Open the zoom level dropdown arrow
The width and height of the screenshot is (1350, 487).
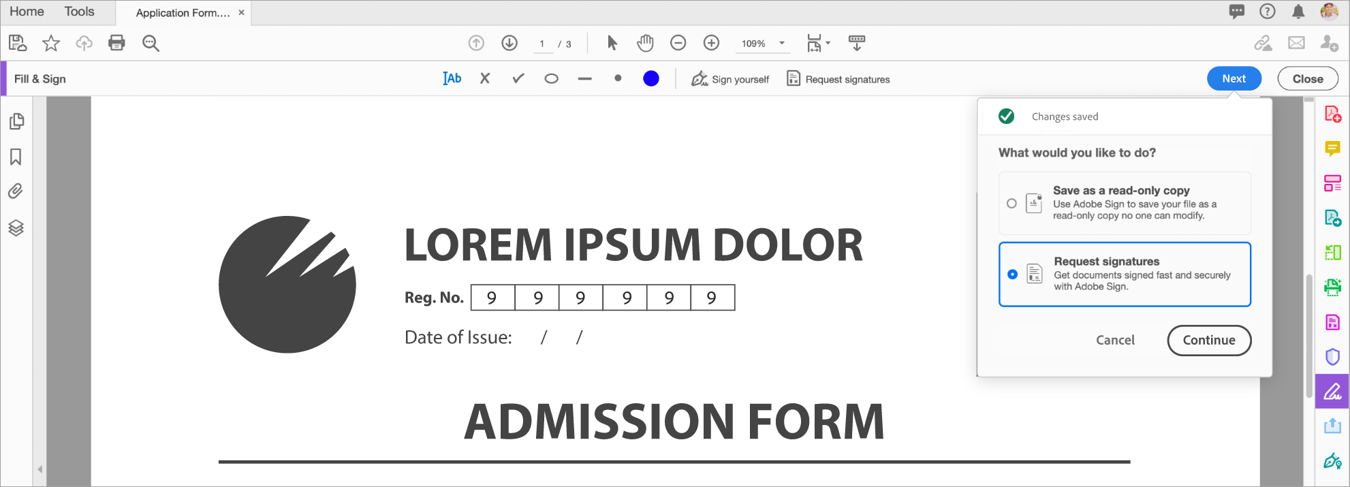782,43
